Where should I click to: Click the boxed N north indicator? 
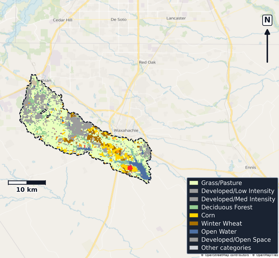click(x=267, y=20)
